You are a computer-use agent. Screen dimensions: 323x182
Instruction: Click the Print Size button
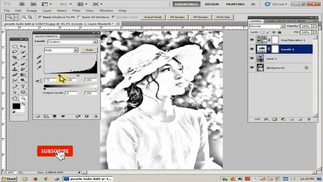pyautogui.click(x=223, y=17)
